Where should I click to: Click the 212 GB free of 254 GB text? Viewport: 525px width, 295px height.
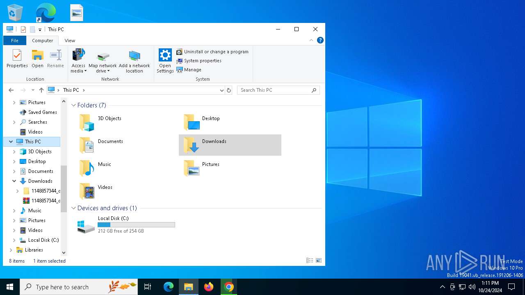121,231
